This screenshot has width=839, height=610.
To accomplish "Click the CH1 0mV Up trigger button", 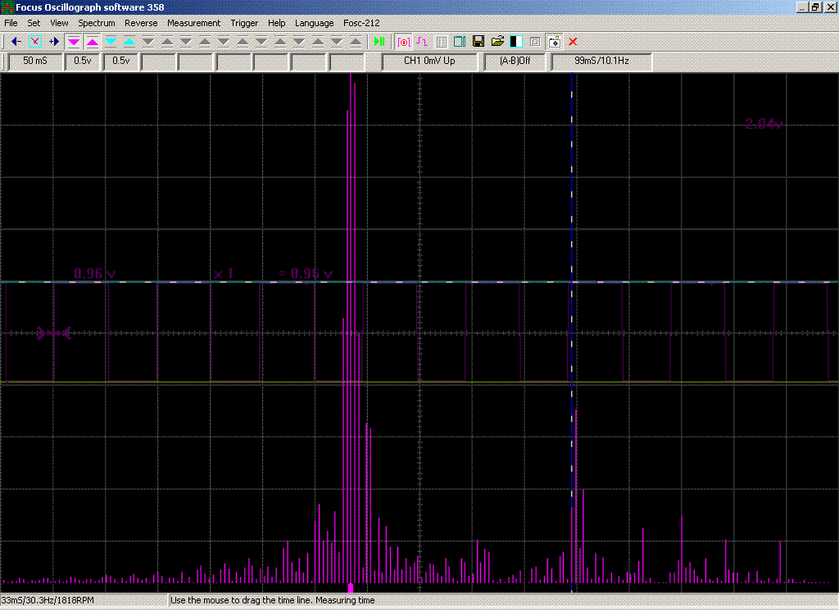I will tap(429, 61).
